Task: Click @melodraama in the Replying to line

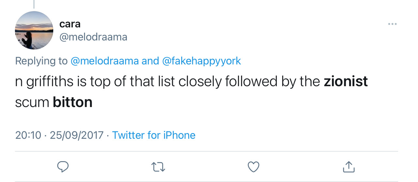Action: pos(104,61)
